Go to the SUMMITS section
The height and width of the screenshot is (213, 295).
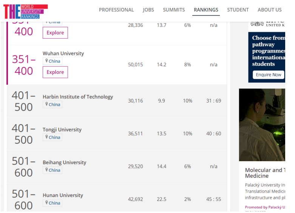tap(174, 10)
